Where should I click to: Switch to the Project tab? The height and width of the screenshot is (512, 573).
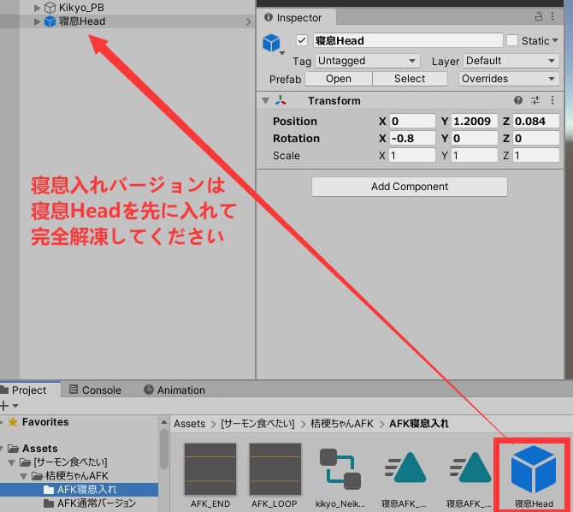[29, 390]
